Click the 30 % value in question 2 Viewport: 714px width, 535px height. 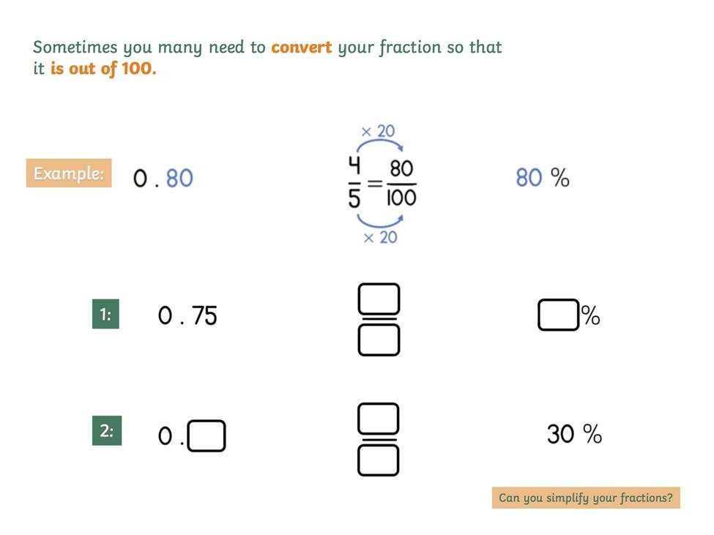coord(575,433)
